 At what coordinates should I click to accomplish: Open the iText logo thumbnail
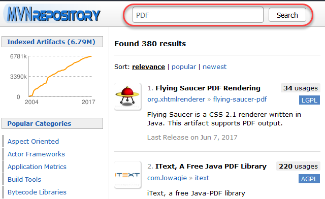(x=127, y=175)
